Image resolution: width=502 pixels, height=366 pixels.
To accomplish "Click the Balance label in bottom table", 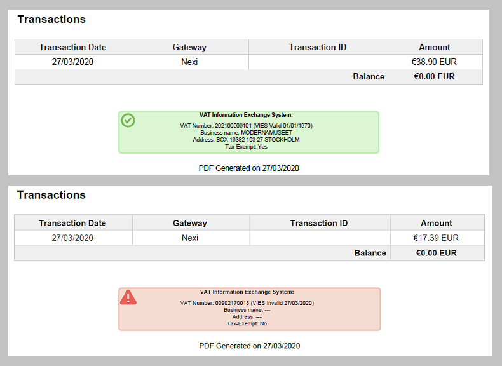I will pyautogui.click(x=370, y=253).
